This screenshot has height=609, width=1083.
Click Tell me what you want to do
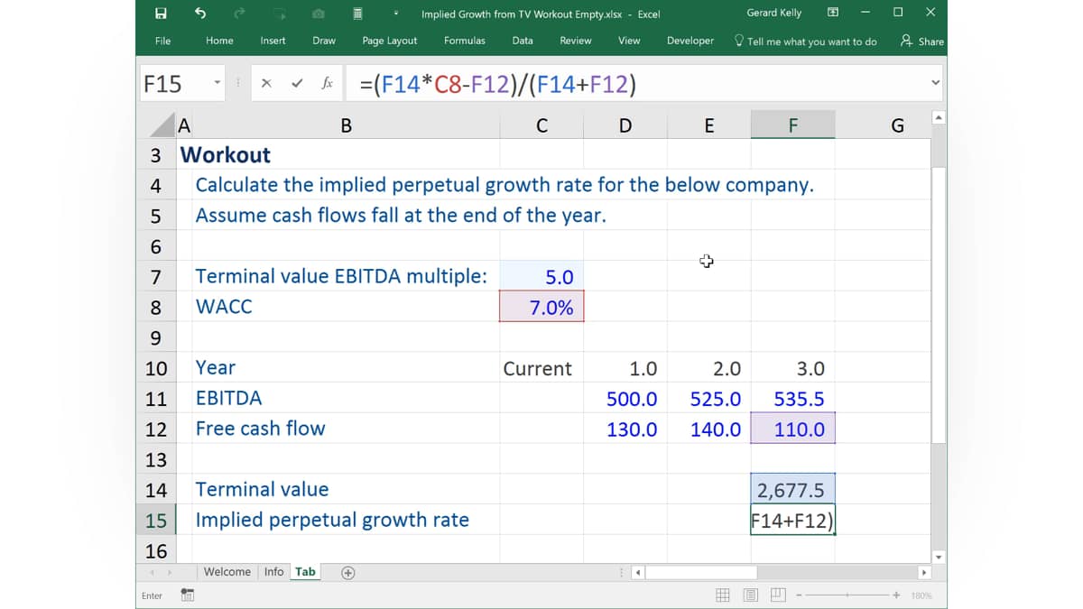805,42
